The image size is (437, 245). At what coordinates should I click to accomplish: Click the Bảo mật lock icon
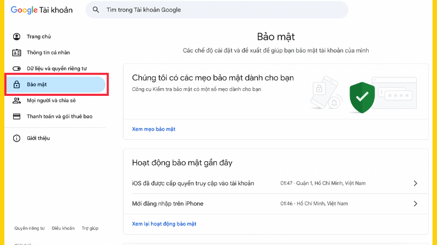16,85
